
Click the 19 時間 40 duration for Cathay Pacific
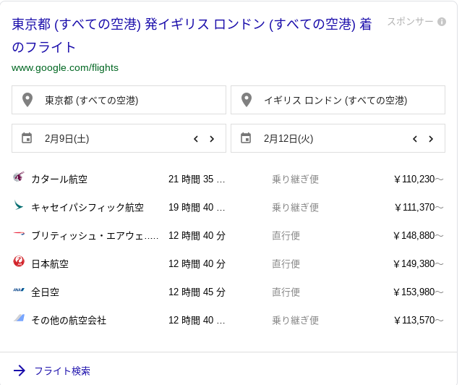pyautogui.click(x=197, y=208)
